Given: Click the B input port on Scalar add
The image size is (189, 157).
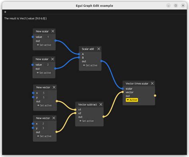Looking at the screenshot, I should pyautogui.click(x=79, y=57).
